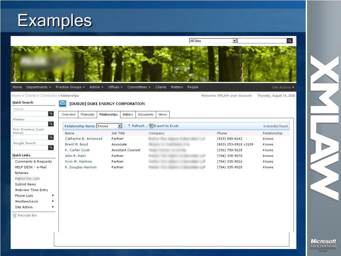Sort by the Phone column header
341x256 pixels.
pos(222,133)
